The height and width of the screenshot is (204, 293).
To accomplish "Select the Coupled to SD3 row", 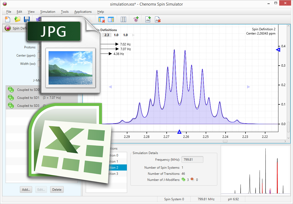I will [x=42, y=106].
